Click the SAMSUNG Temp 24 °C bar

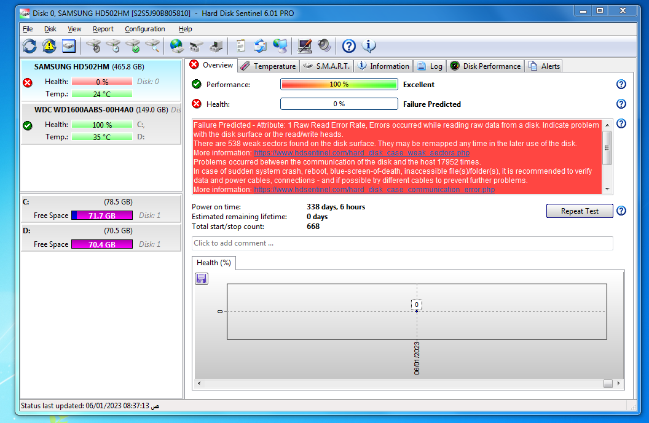(102, 94)
